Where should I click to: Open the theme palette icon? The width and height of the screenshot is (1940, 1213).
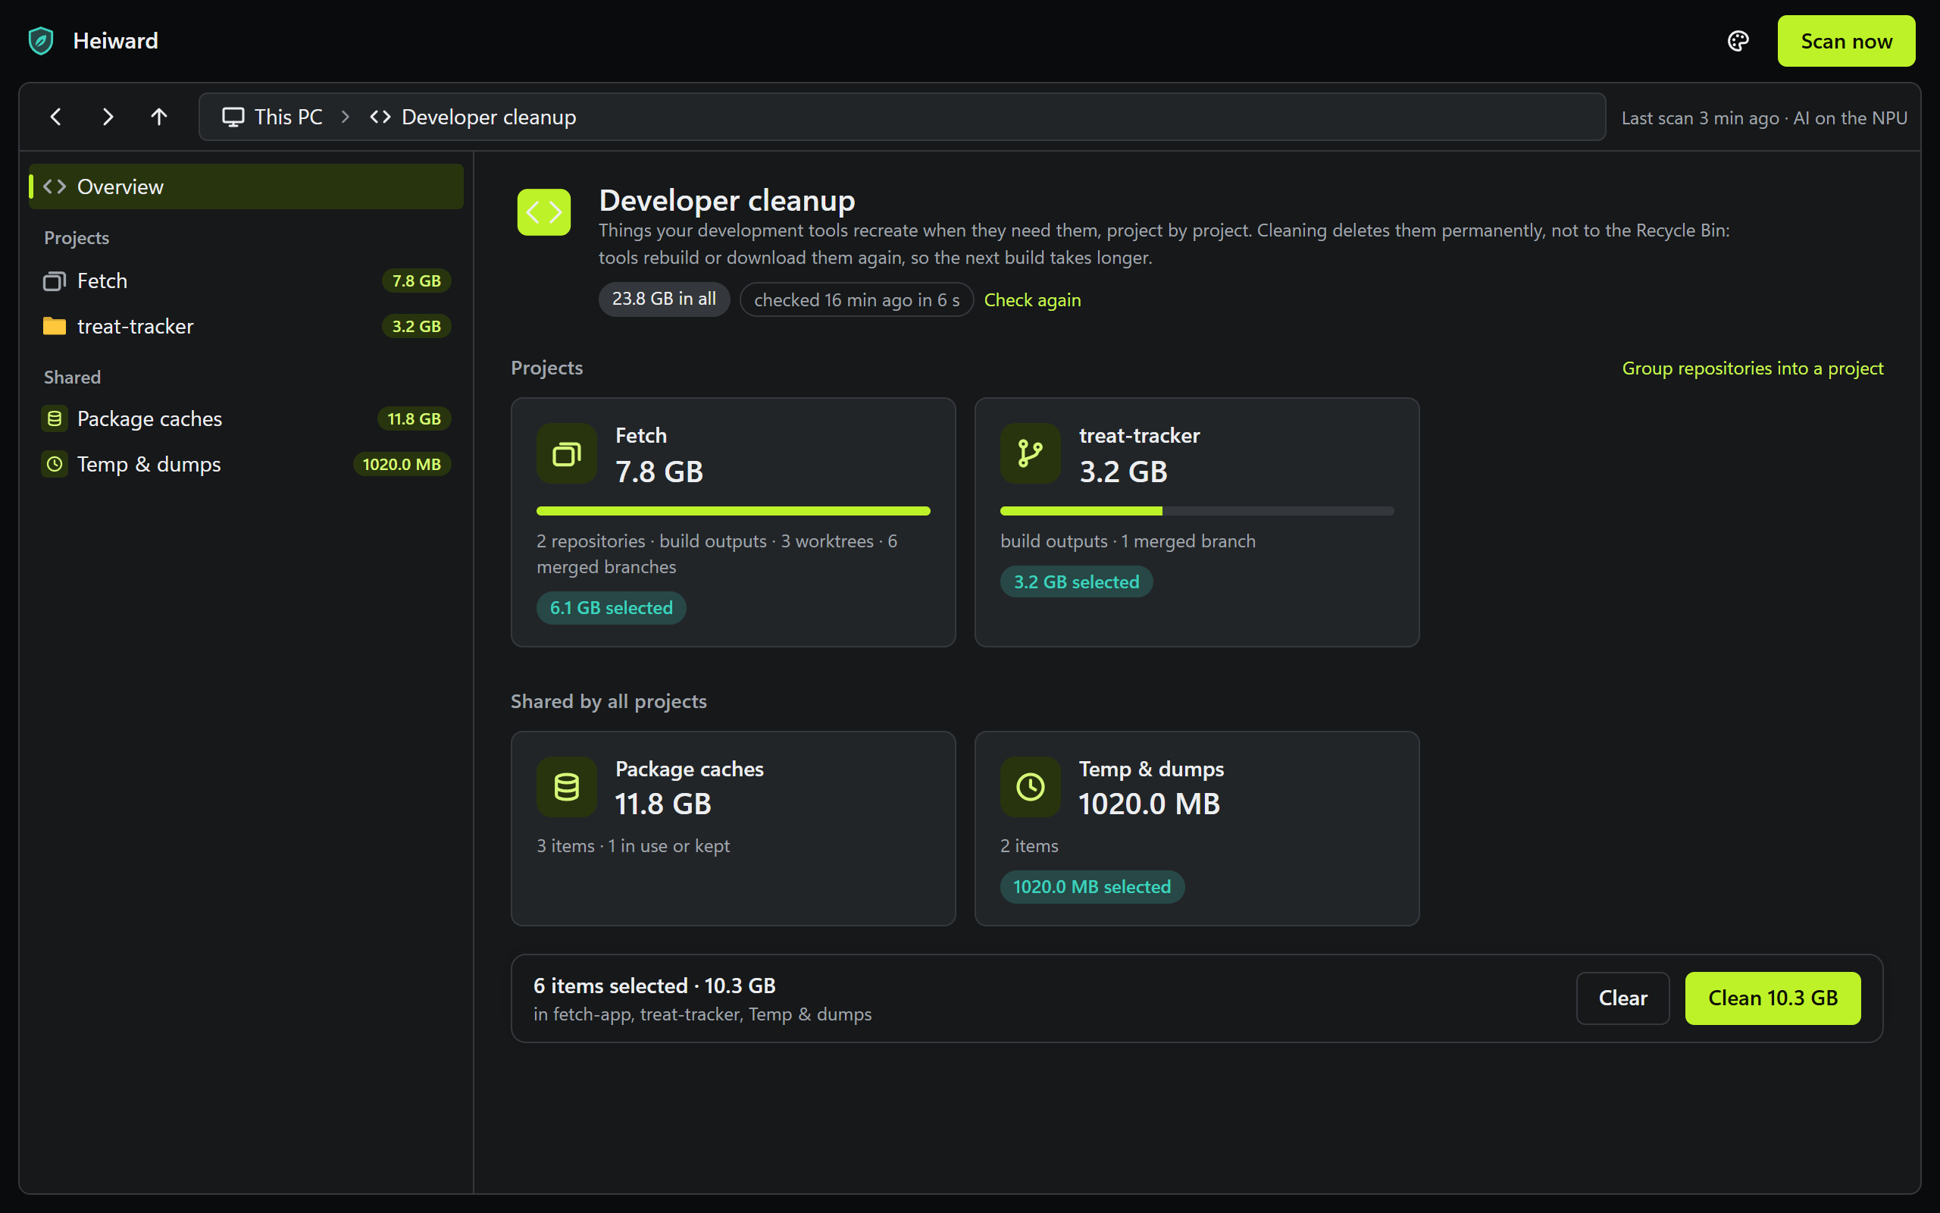click(x=1737, y=41)
